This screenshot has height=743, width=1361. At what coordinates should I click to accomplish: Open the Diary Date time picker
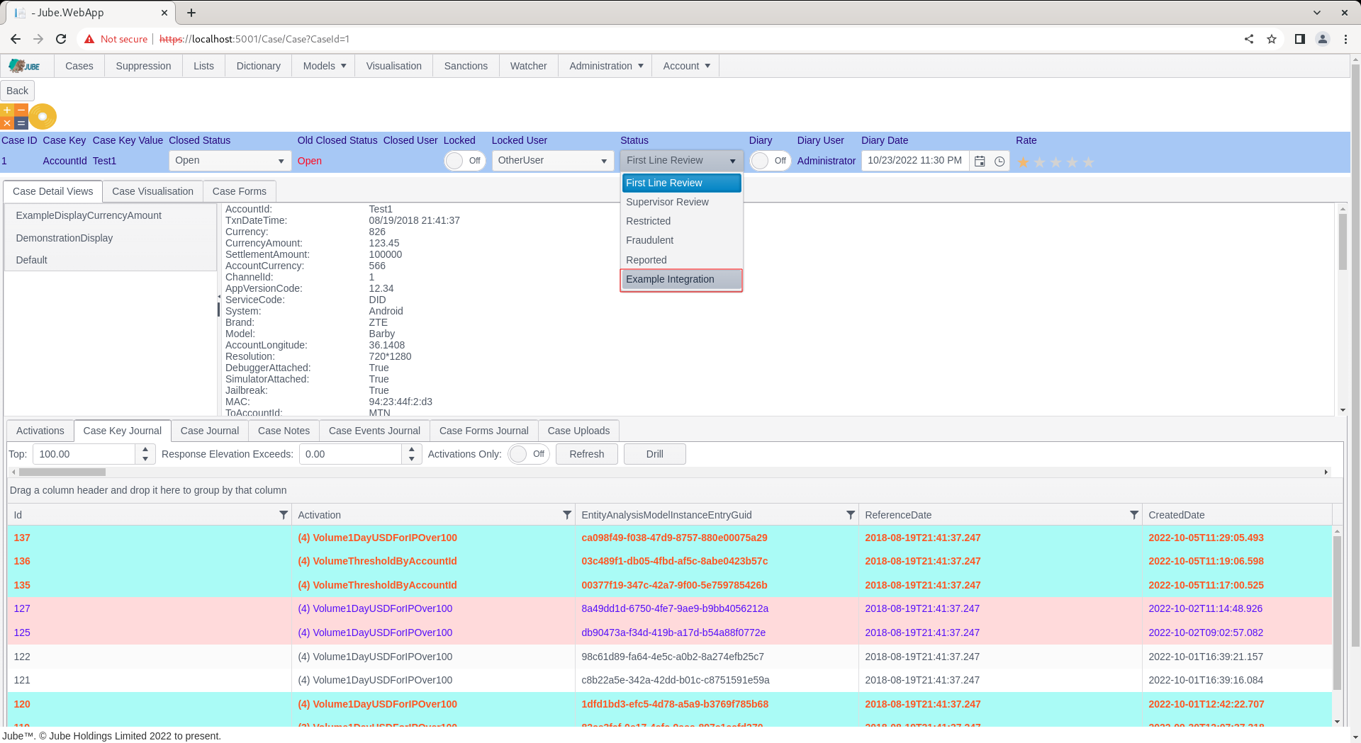999,161
